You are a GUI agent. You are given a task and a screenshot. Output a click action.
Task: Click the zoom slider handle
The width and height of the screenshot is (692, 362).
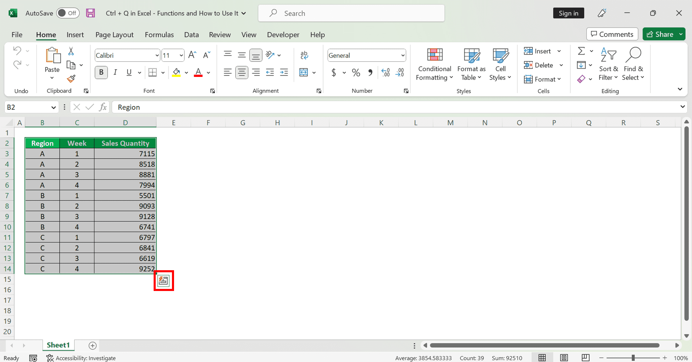point(633,358)
